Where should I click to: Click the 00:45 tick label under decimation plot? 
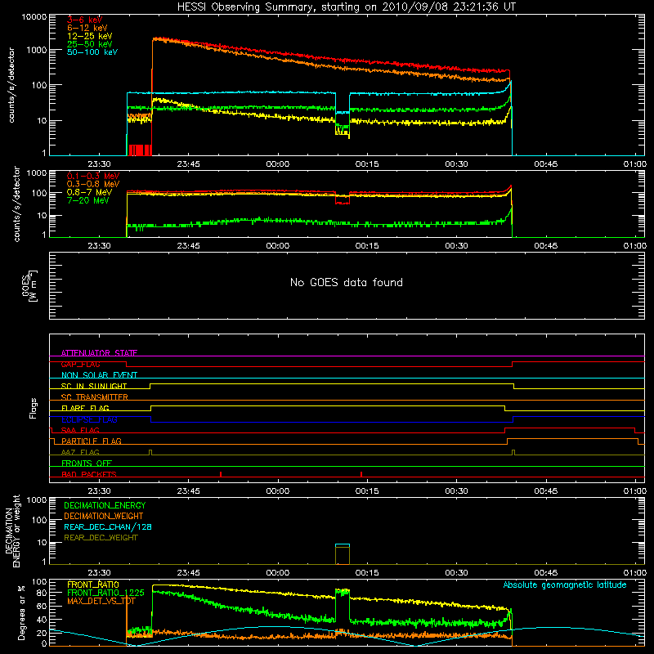tap(545, 573)
